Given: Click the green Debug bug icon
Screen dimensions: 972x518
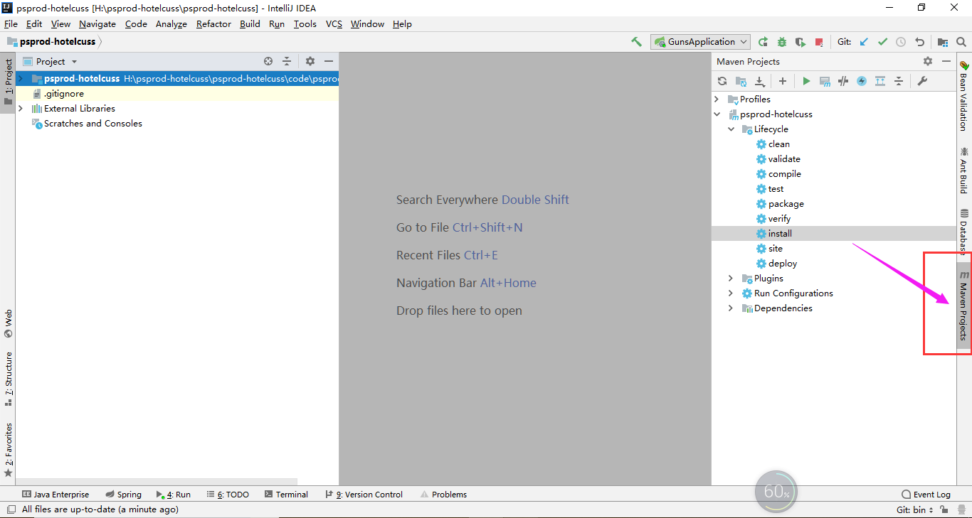Looking at the screenshot, I should 782,42.
